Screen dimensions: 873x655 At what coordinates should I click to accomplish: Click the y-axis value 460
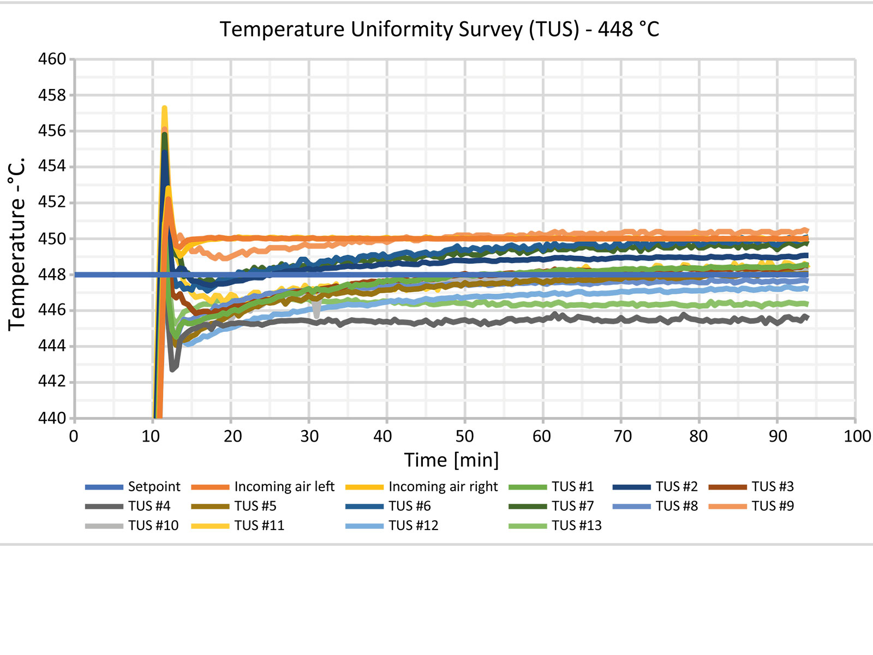pos(52,59)
